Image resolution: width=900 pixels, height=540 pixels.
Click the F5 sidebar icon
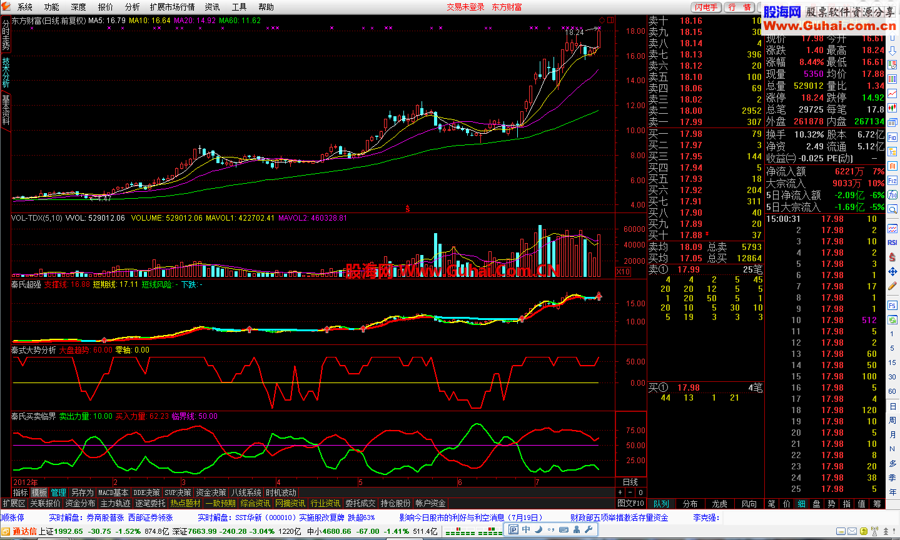[892, 306]
